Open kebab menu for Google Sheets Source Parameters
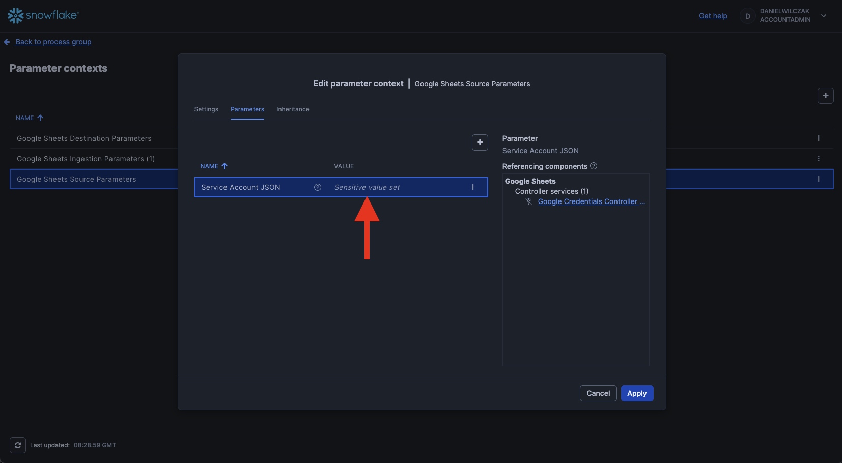This screenshot has height=463, width=842. (818, 179)
